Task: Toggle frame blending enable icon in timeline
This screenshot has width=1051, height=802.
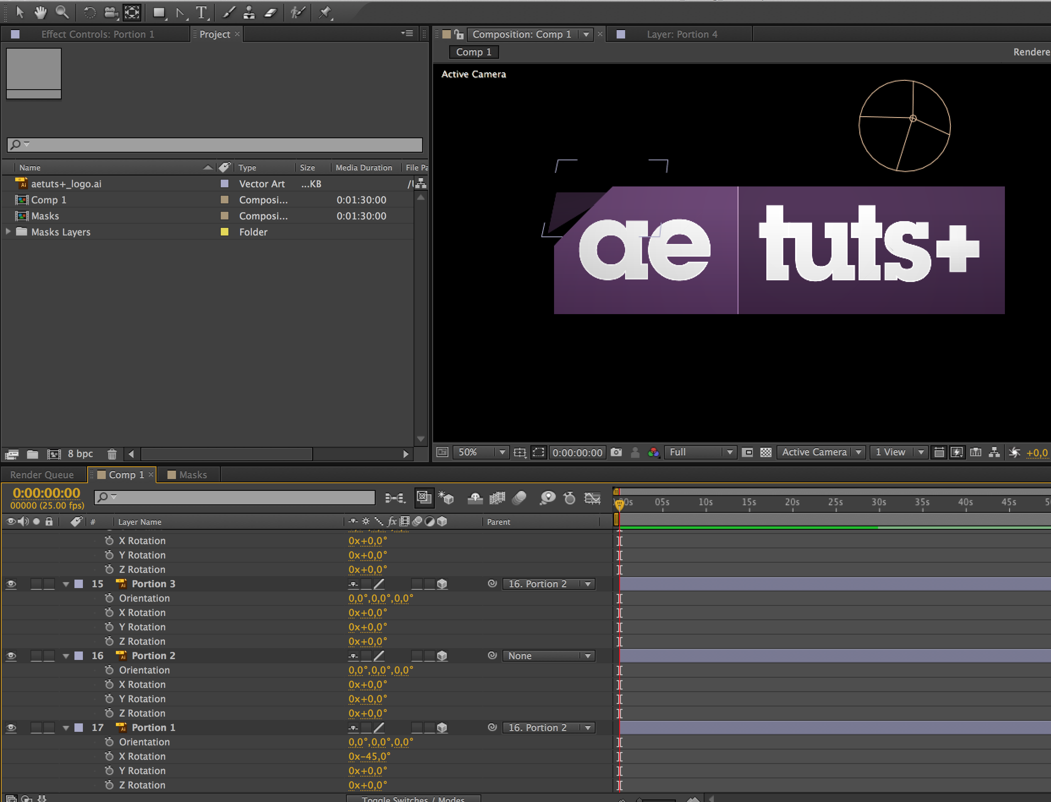Action: (497, 498)
